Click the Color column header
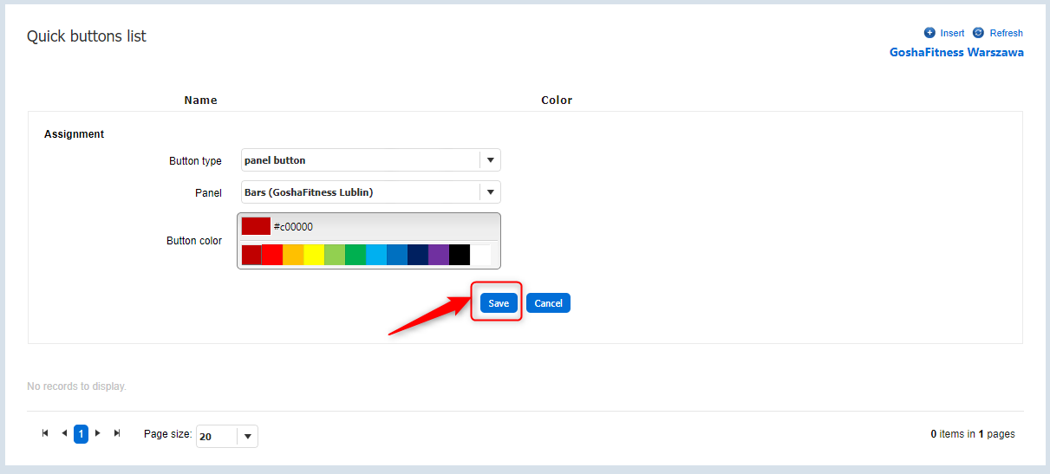 [557, 101]
